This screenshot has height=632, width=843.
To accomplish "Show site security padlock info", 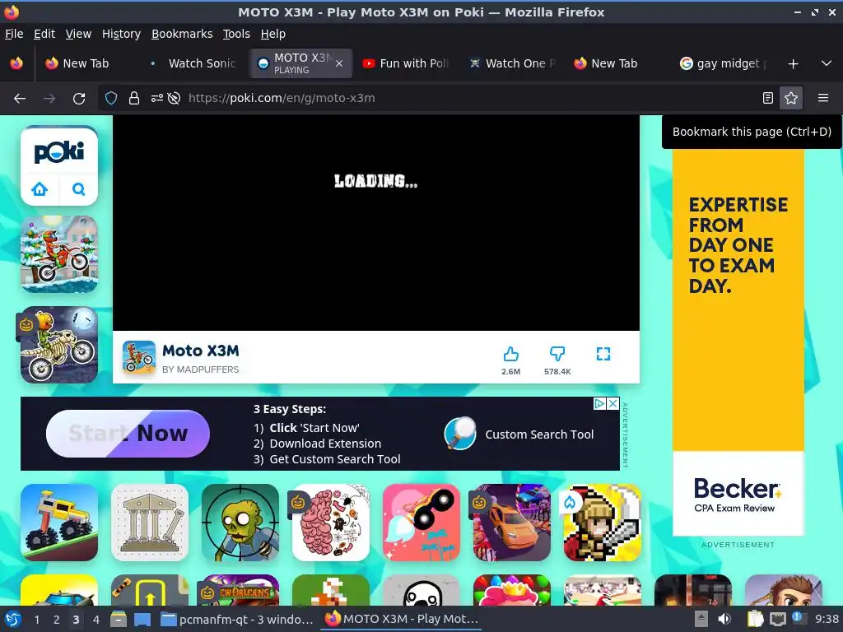I will pos(134,98).
